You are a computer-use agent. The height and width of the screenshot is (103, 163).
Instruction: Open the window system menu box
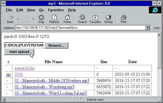point(4,3)
